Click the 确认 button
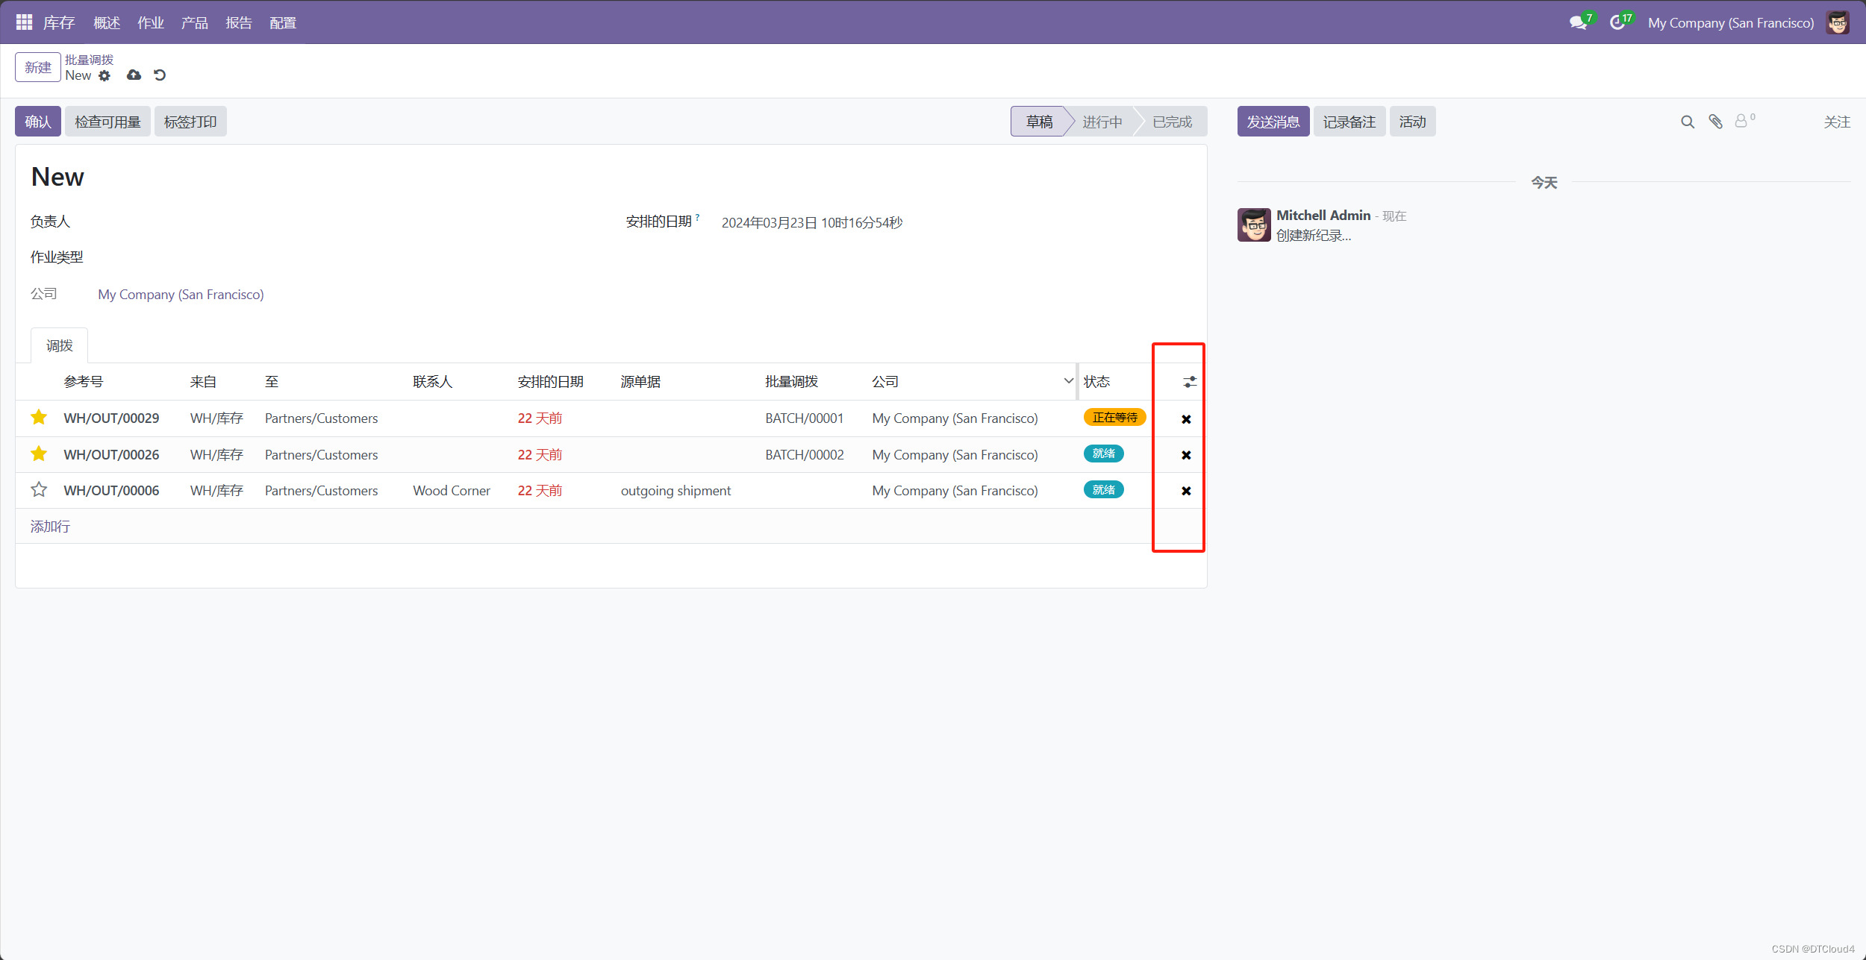This screenshot has height=960, width=1866. (38, 122)
